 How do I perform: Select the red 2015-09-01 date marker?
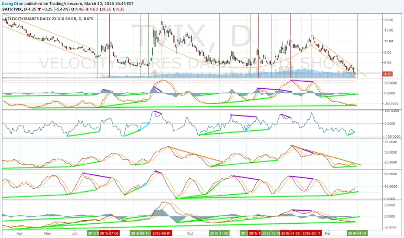[x=162, y=233]
